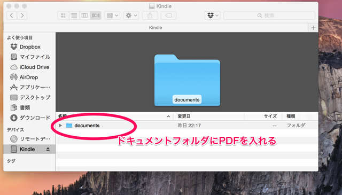The width and height of the screenshot is (342, 195).
Task: Click the ダウンロード arrow icon
Action: (x=14, y=118)
